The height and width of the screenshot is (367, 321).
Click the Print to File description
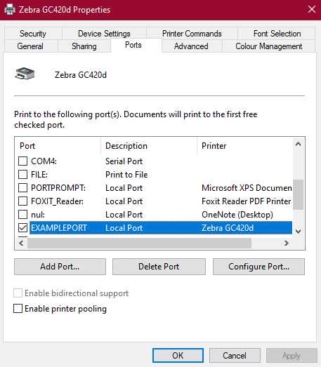(x=126, y=175)
